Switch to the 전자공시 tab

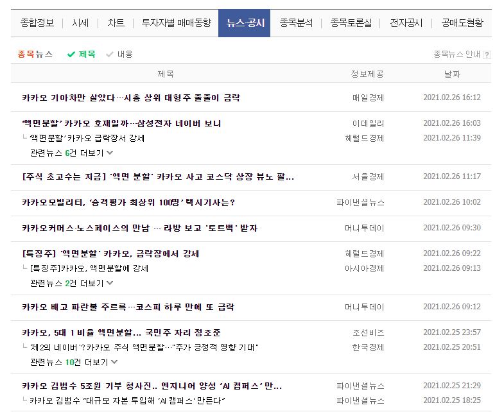tap(406, 23)
